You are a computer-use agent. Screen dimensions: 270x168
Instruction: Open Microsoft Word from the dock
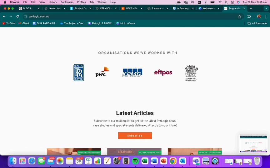tap(154, 161)
